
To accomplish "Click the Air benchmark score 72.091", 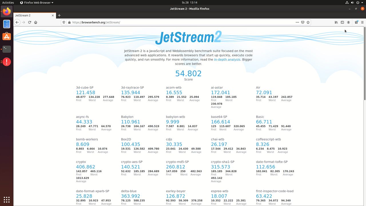I will [264, 92].
